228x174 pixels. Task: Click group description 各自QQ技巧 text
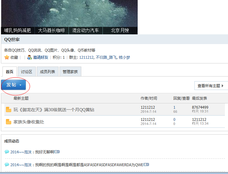(50, 50)
